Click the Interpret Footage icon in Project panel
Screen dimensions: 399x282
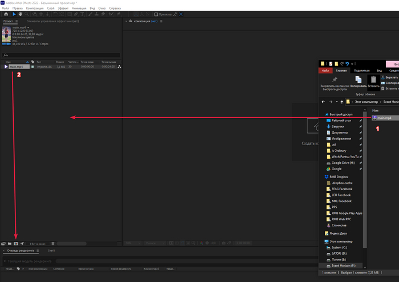(3, 244)
